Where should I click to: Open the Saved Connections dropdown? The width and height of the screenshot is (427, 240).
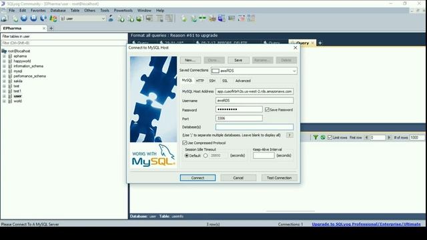294,71
